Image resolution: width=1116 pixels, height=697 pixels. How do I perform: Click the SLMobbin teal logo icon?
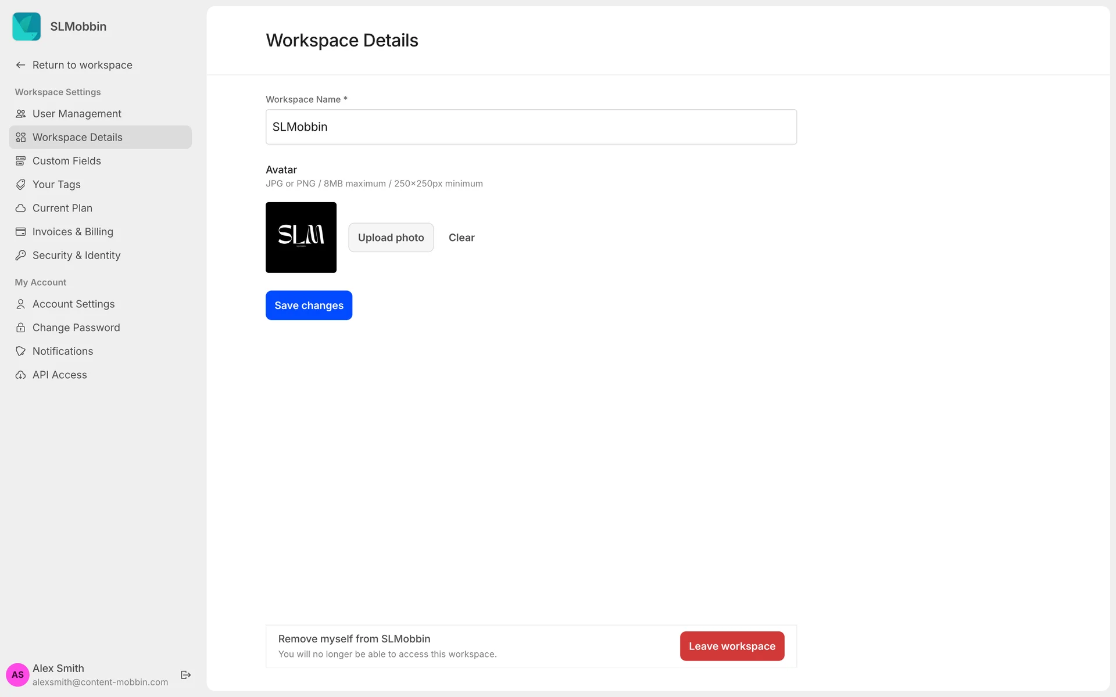pos(27,27)
